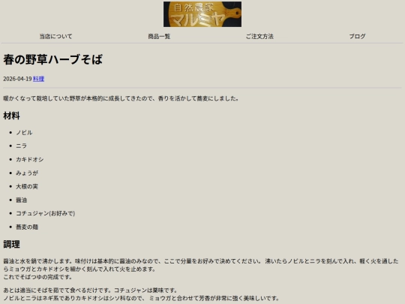405x304 pixels.
Task: Click the line これでそばつゆの完成です
Action: (37, 277)
